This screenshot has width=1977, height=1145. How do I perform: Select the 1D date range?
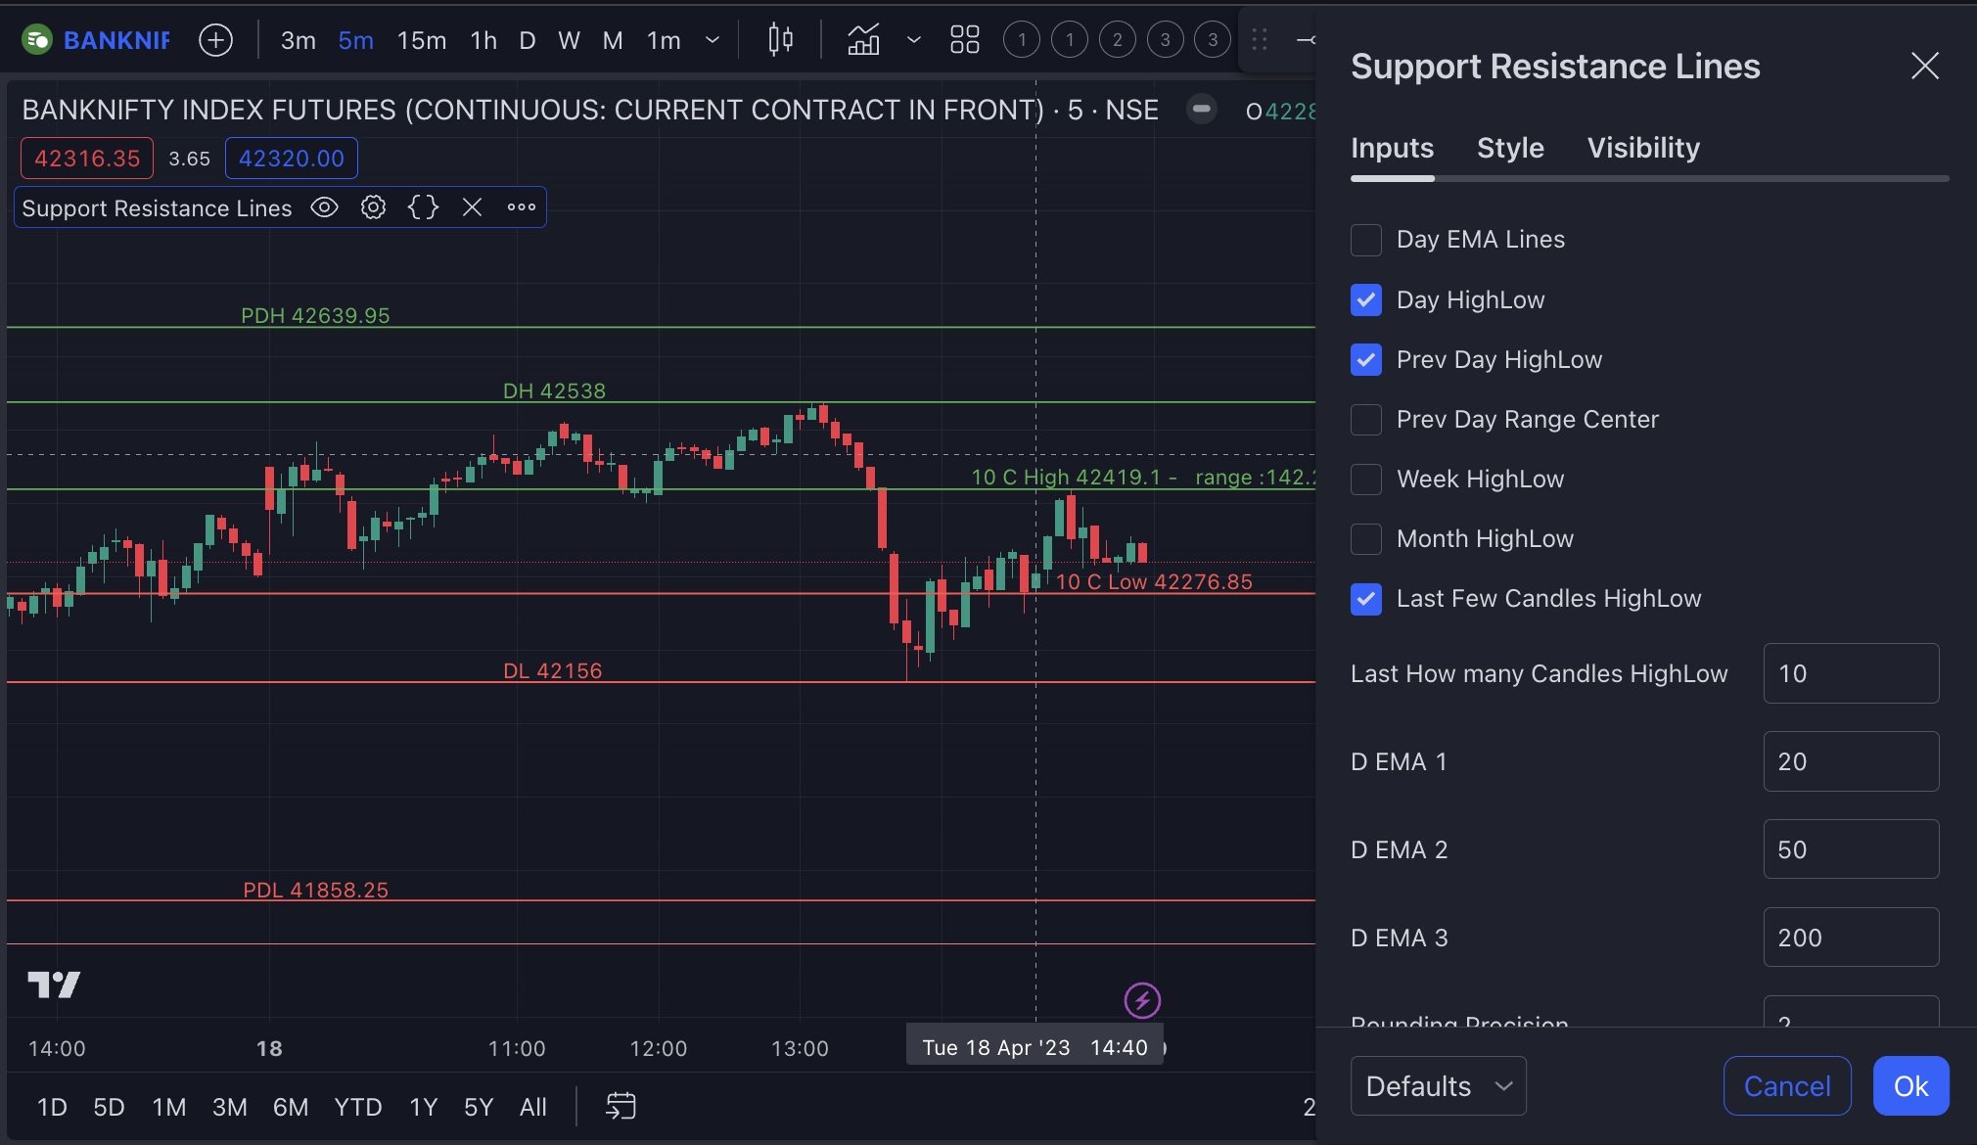52,1107
